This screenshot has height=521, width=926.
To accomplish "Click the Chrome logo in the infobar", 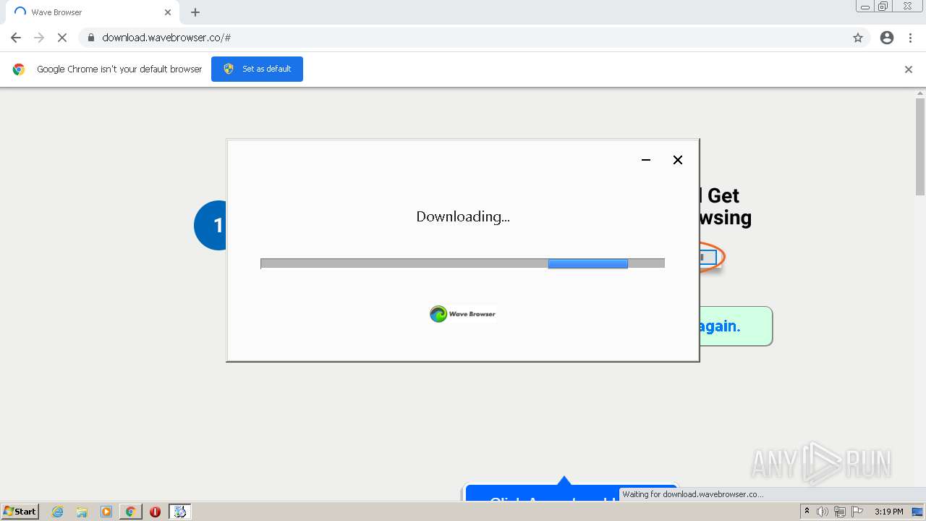I will pos(19,69).
